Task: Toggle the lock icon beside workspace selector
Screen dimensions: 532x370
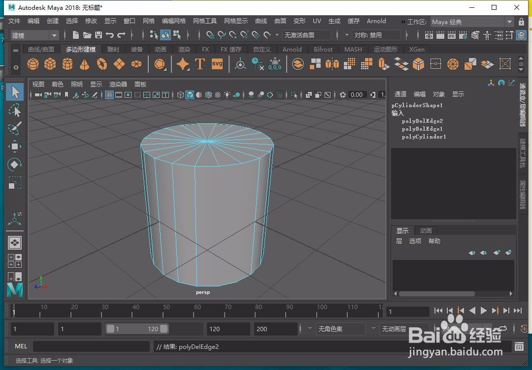Action: point(521,22)
